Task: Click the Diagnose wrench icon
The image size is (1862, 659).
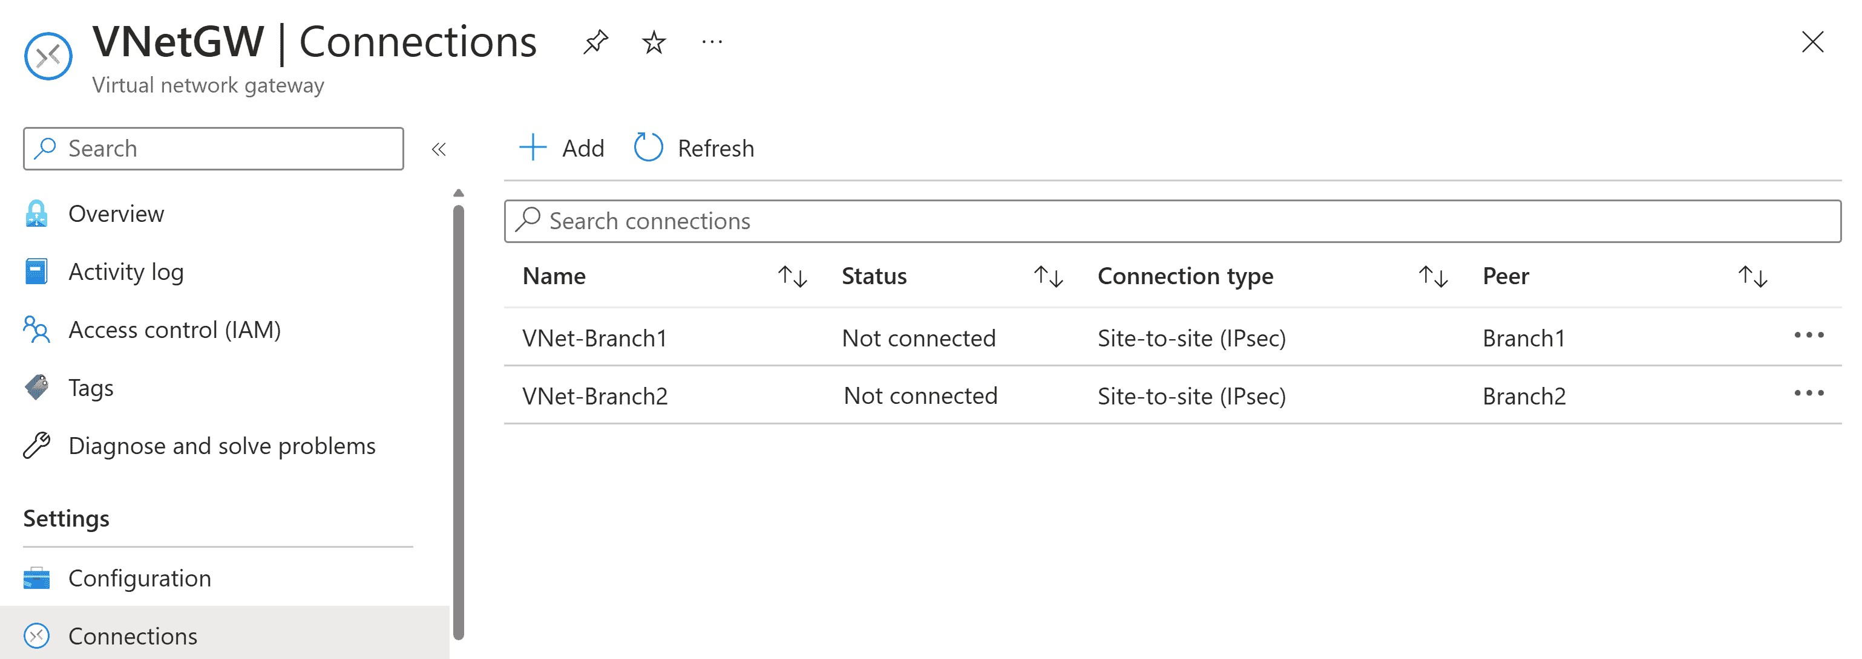Action: point(36,446)
